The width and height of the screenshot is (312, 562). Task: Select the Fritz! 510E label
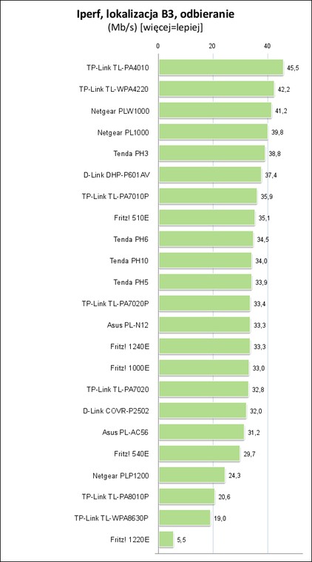click(131, 218)
